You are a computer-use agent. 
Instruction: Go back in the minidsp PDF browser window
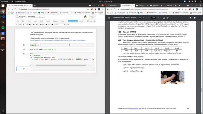pos(108,9)
